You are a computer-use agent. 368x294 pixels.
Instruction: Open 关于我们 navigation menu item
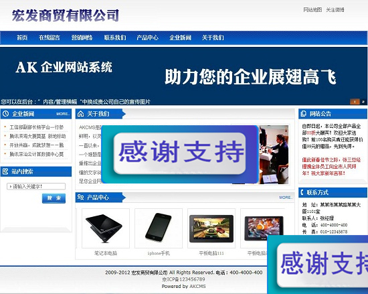tap(213, 38)
